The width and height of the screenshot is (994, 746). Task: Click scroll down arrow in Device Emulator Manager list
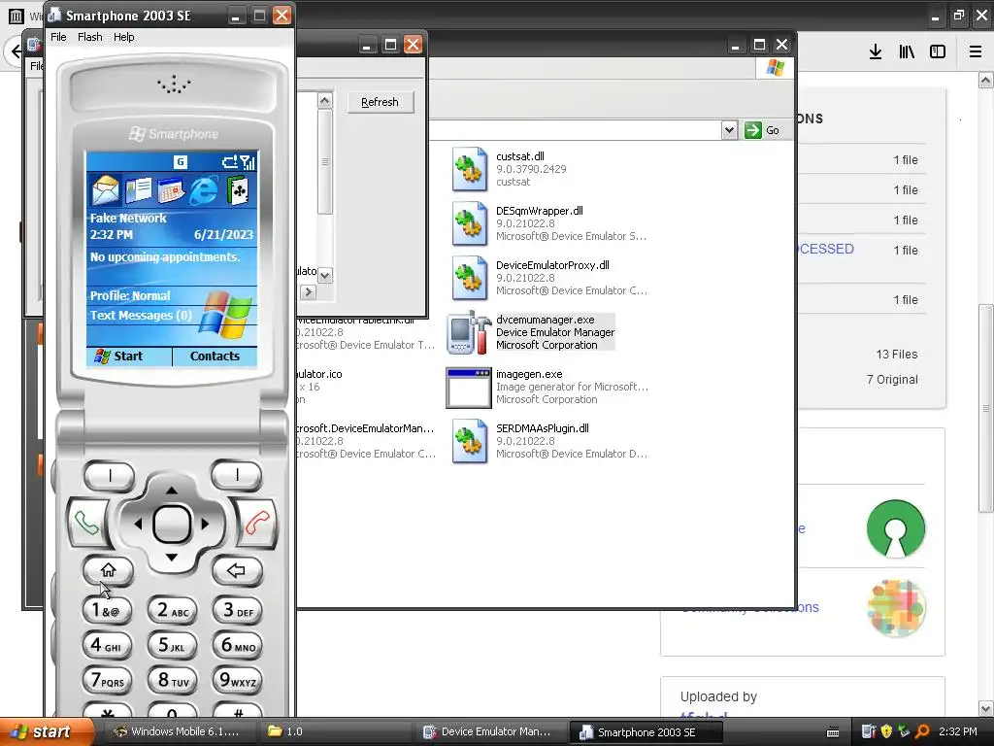[324, 275]
